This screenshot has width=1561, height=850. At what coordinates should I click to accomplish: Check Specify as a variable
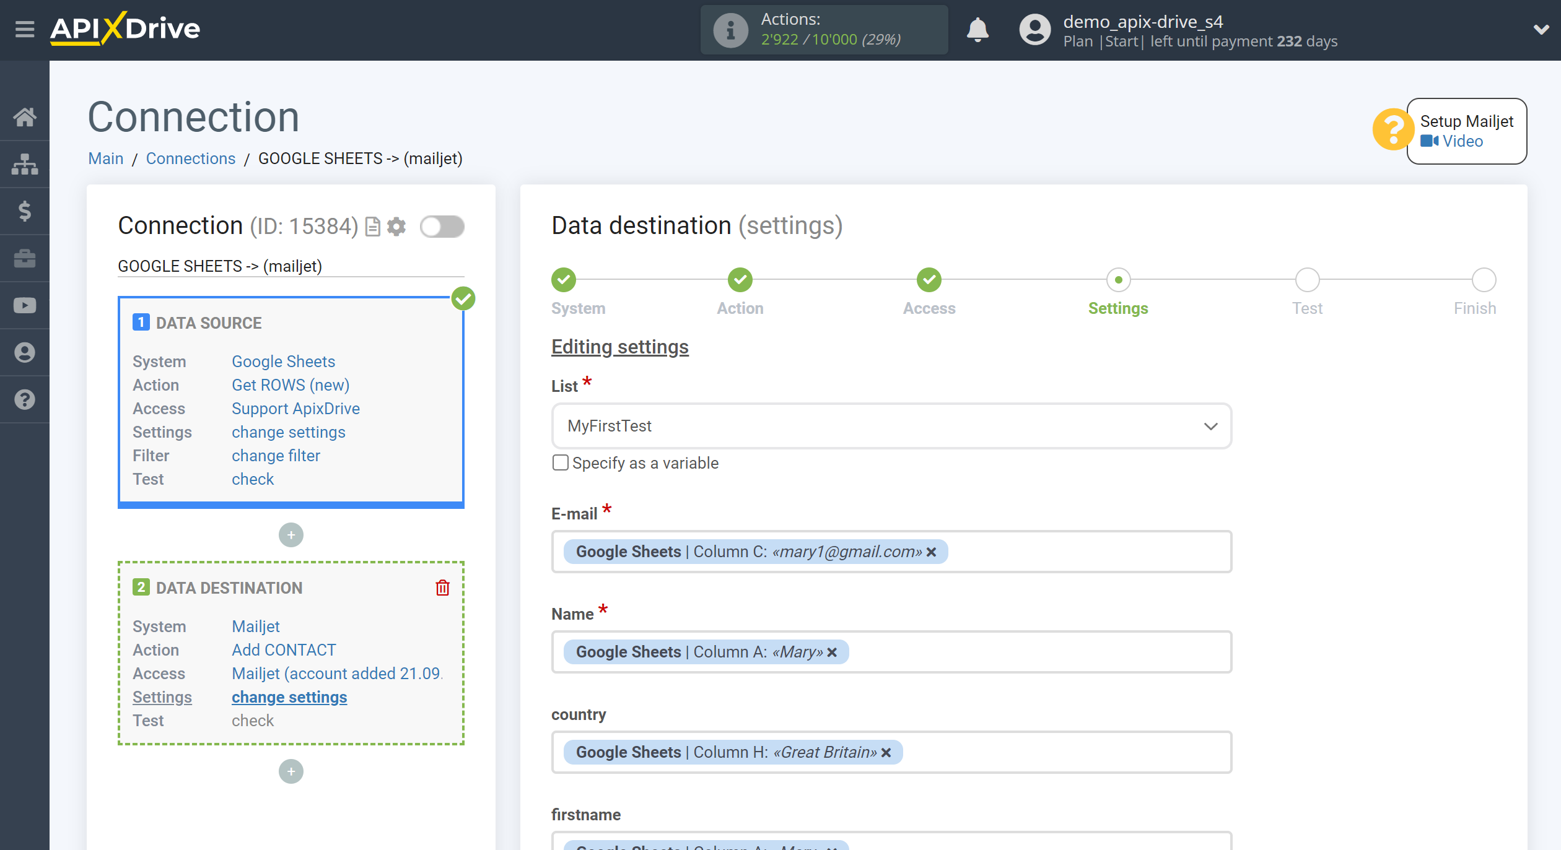(x=560, y=462)
